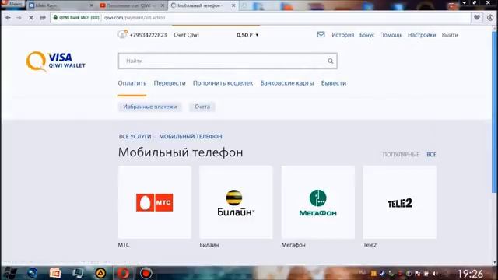Expand the balance 0,50 ₽ dropdown
498x280 pixels.
point(247,35)
